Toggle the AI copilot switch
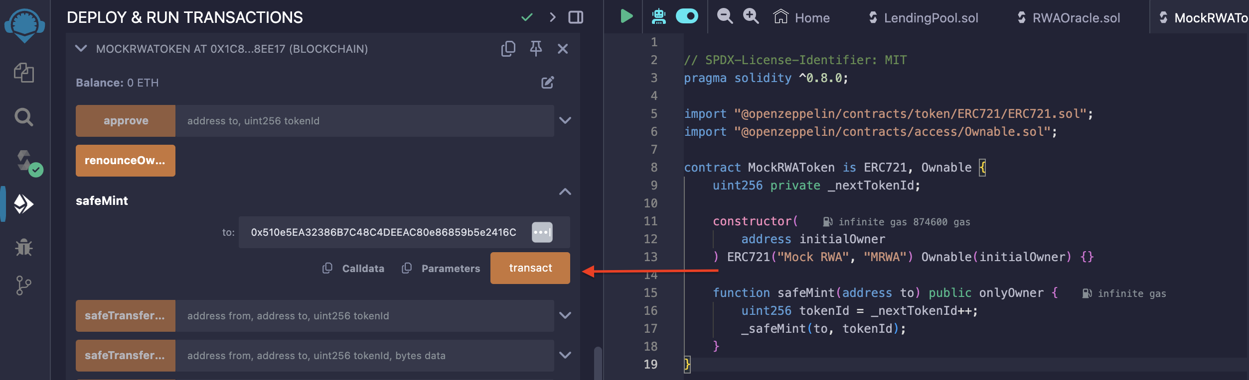This screenshot has height=380, width=1249. (687, 16)
